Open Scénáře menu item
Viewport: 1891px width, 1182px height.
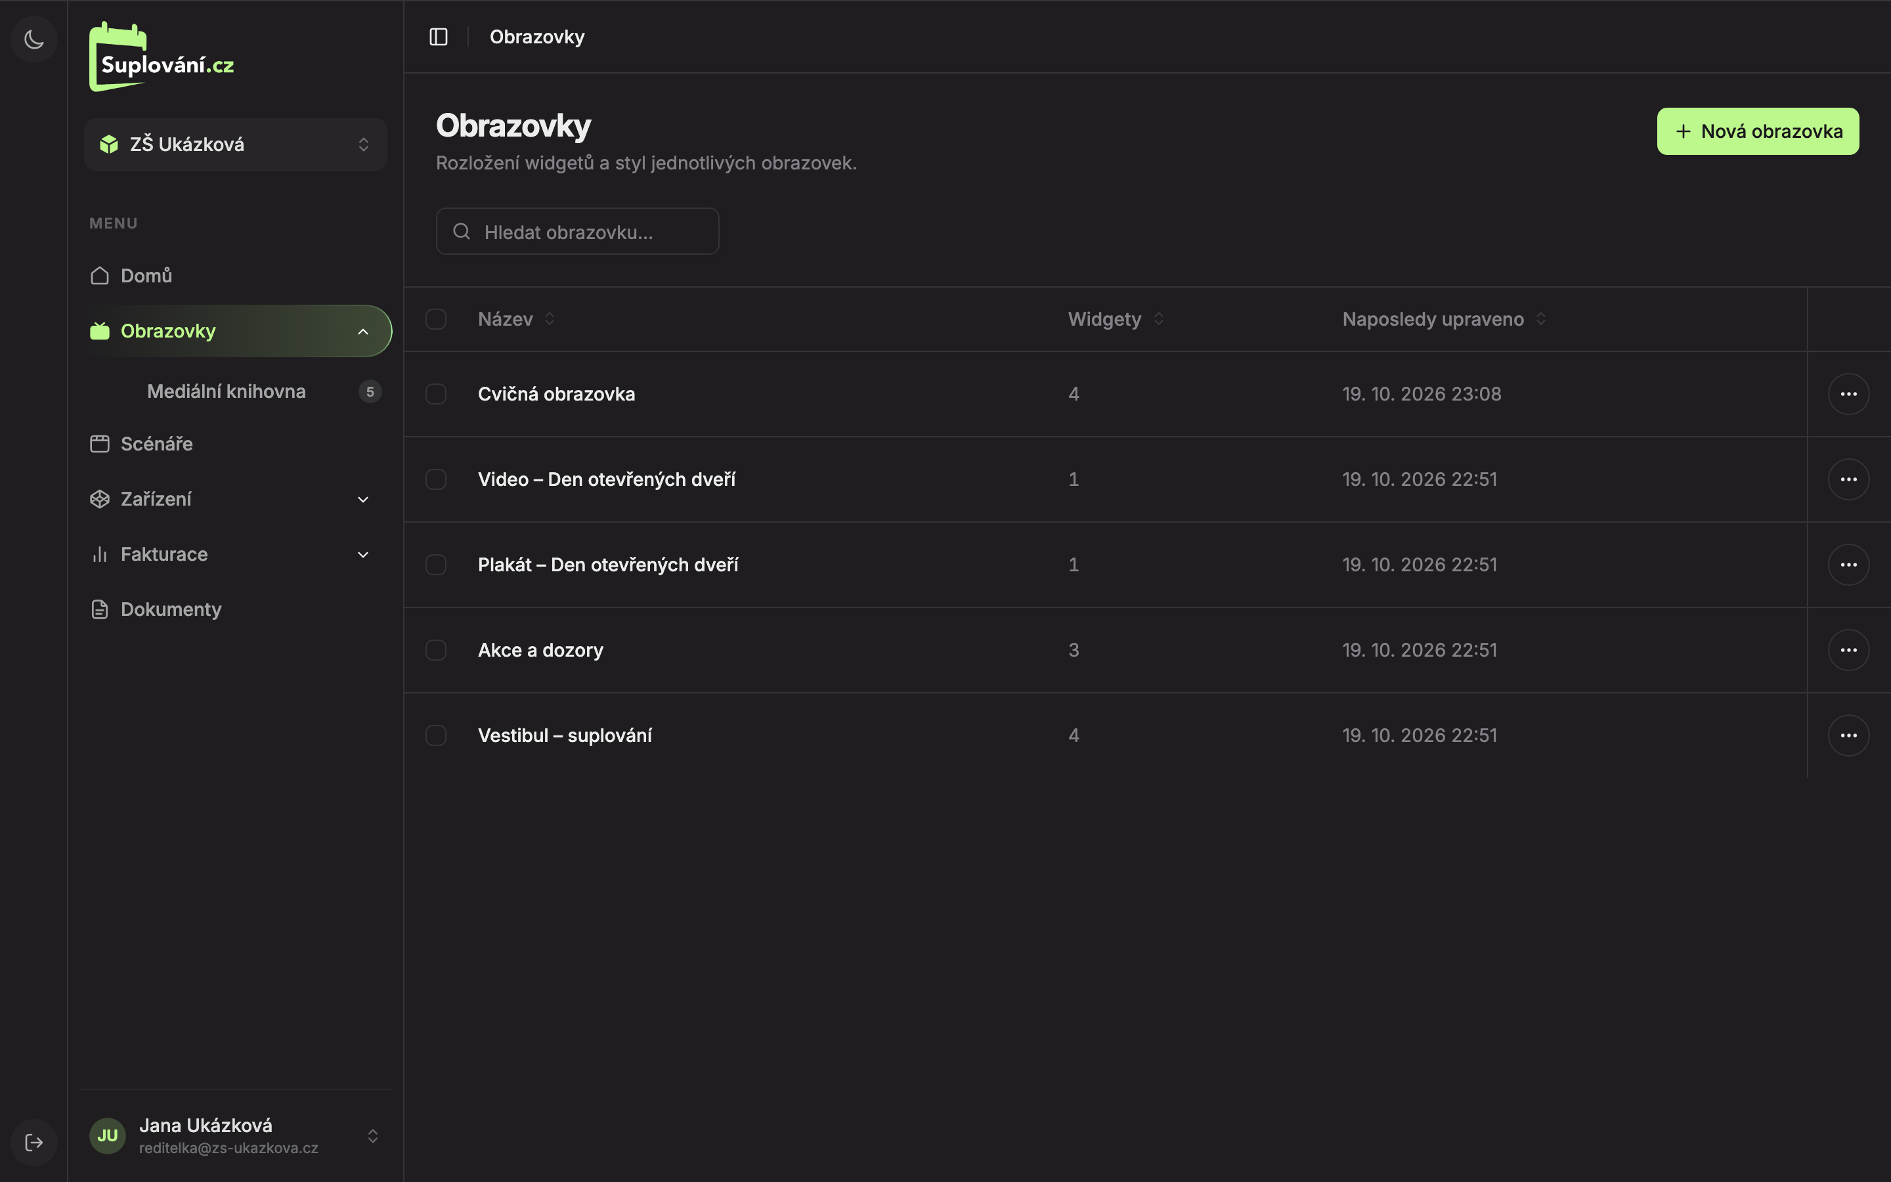[x=235, y=444]
